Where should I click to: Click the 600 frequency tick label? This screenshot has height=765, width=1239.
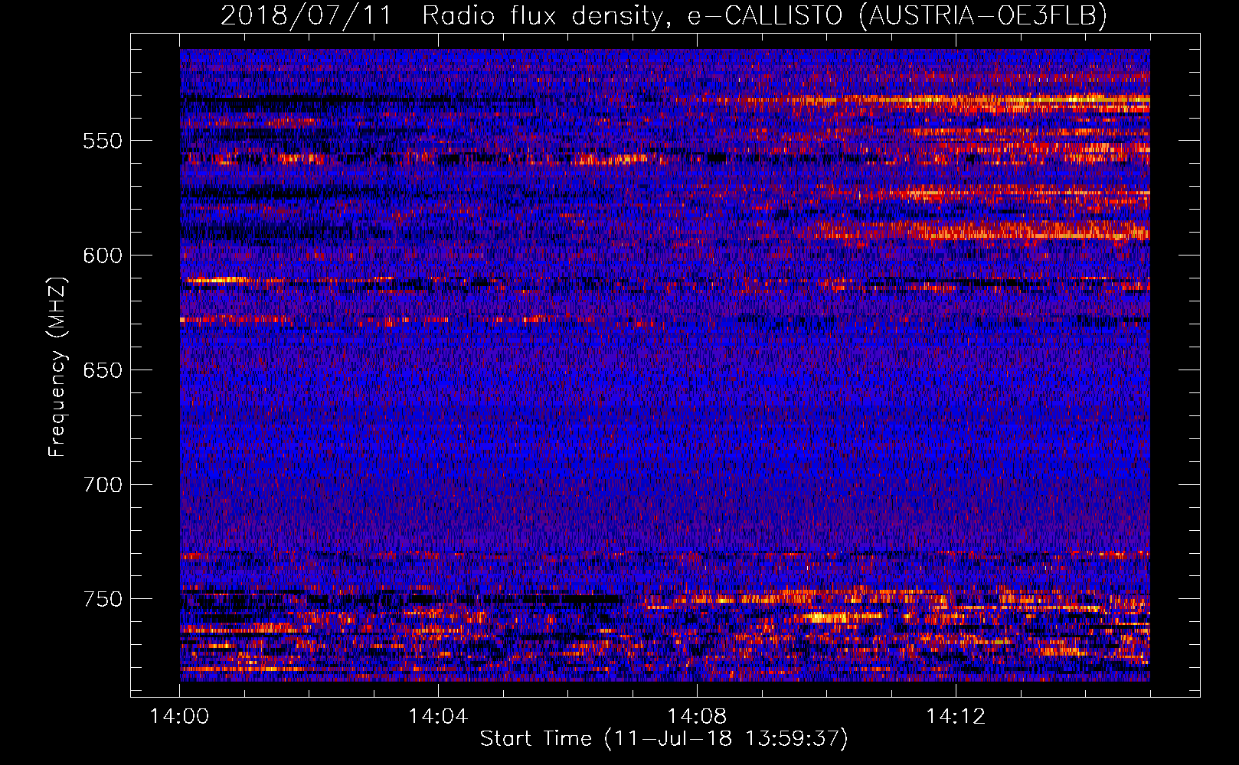click(103, 256)
